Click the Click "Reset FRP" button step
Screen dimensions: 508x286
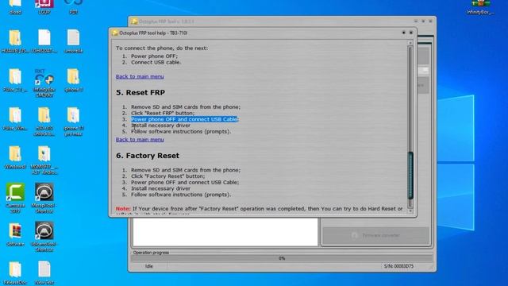(x=163, y=113)
